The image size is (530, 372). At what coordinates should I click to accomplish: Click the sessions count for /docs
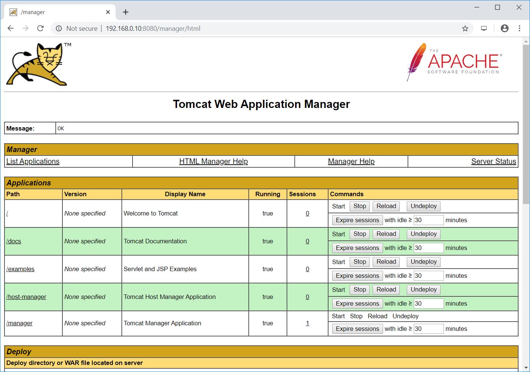307,241
